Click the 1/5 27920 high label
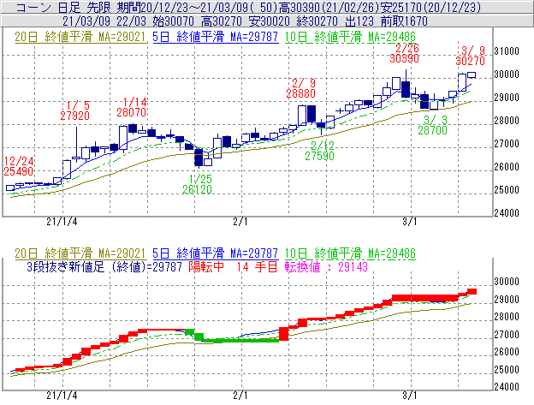This screenshot has width=534, height=405. [x=75, y=110]
